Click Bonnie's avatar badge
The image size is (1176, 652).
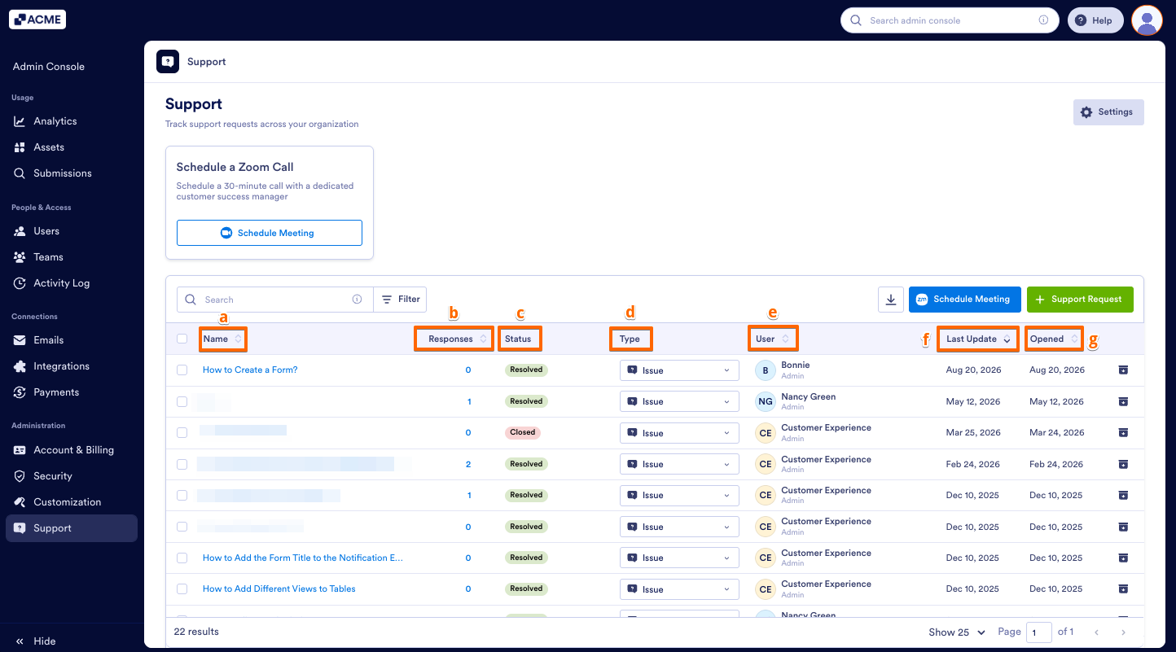tap(766, 370)
